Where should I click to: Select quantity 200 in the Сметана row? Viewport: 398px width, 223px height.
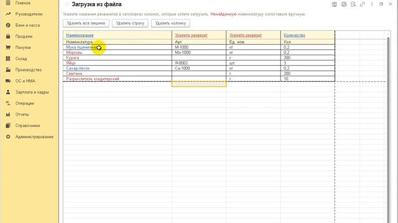[x=308, y=74]
